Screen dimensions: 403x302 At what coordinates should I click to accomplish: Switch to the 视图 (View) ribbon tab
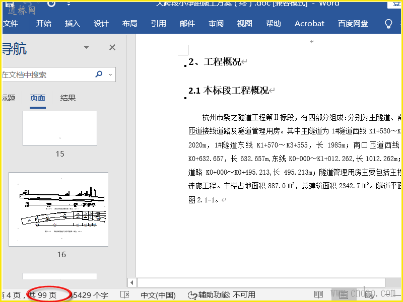pyautogui.click(x=245, y=23)
